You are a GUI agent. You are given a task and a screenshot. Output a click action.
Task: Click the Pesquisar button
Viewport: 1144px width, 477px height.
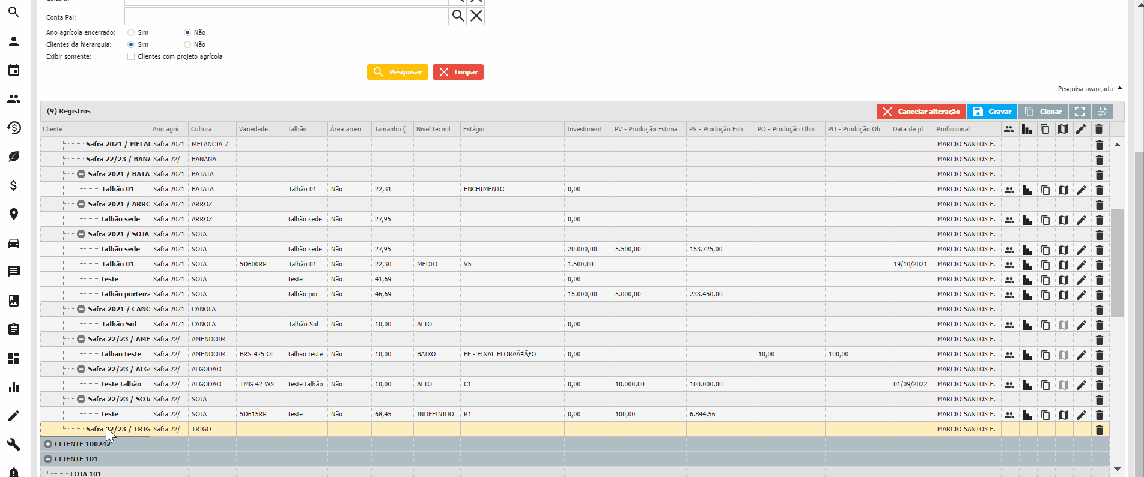(398, 72)
